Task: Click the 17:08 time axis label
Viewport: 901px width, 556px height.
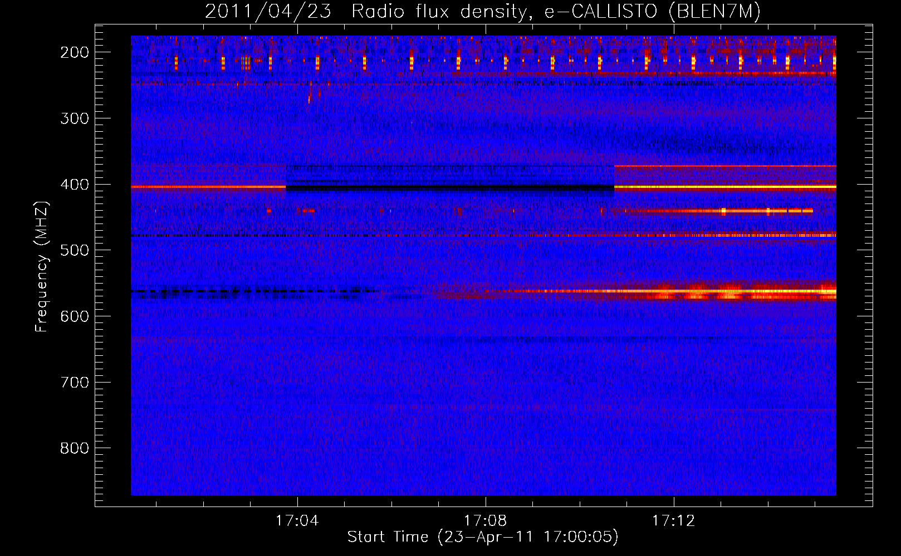Action: click(x=486, y=521)
